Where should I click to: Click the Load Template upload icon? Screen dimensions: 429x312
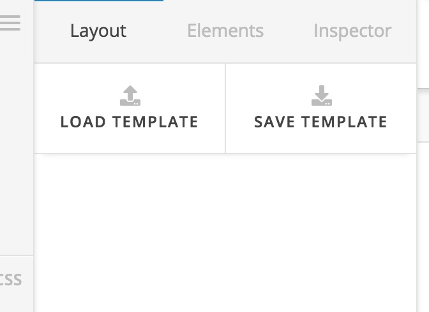click(x=130, y=96)
